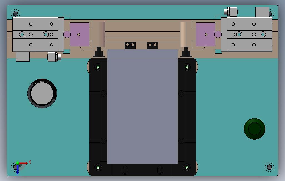Screen dimensions: 285x181
Task: Select the small gray block under left cylinder
Action: click(x=23, y=57)
